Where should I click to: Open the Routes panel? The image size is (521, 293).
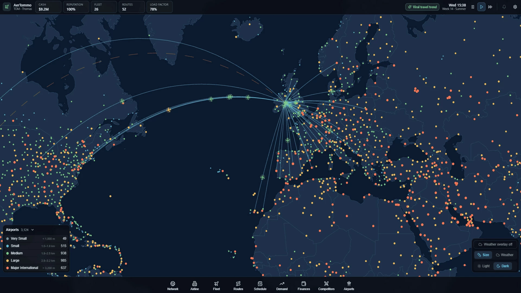238,286
